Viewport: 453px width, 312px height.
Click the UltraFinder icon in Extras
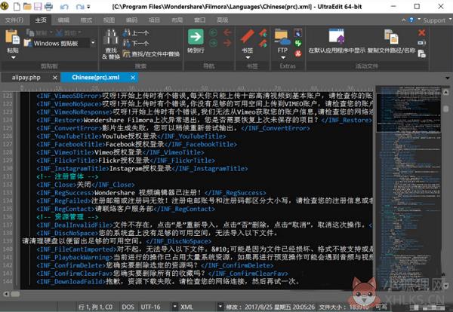pyautogui.click(x=298, y=32)
